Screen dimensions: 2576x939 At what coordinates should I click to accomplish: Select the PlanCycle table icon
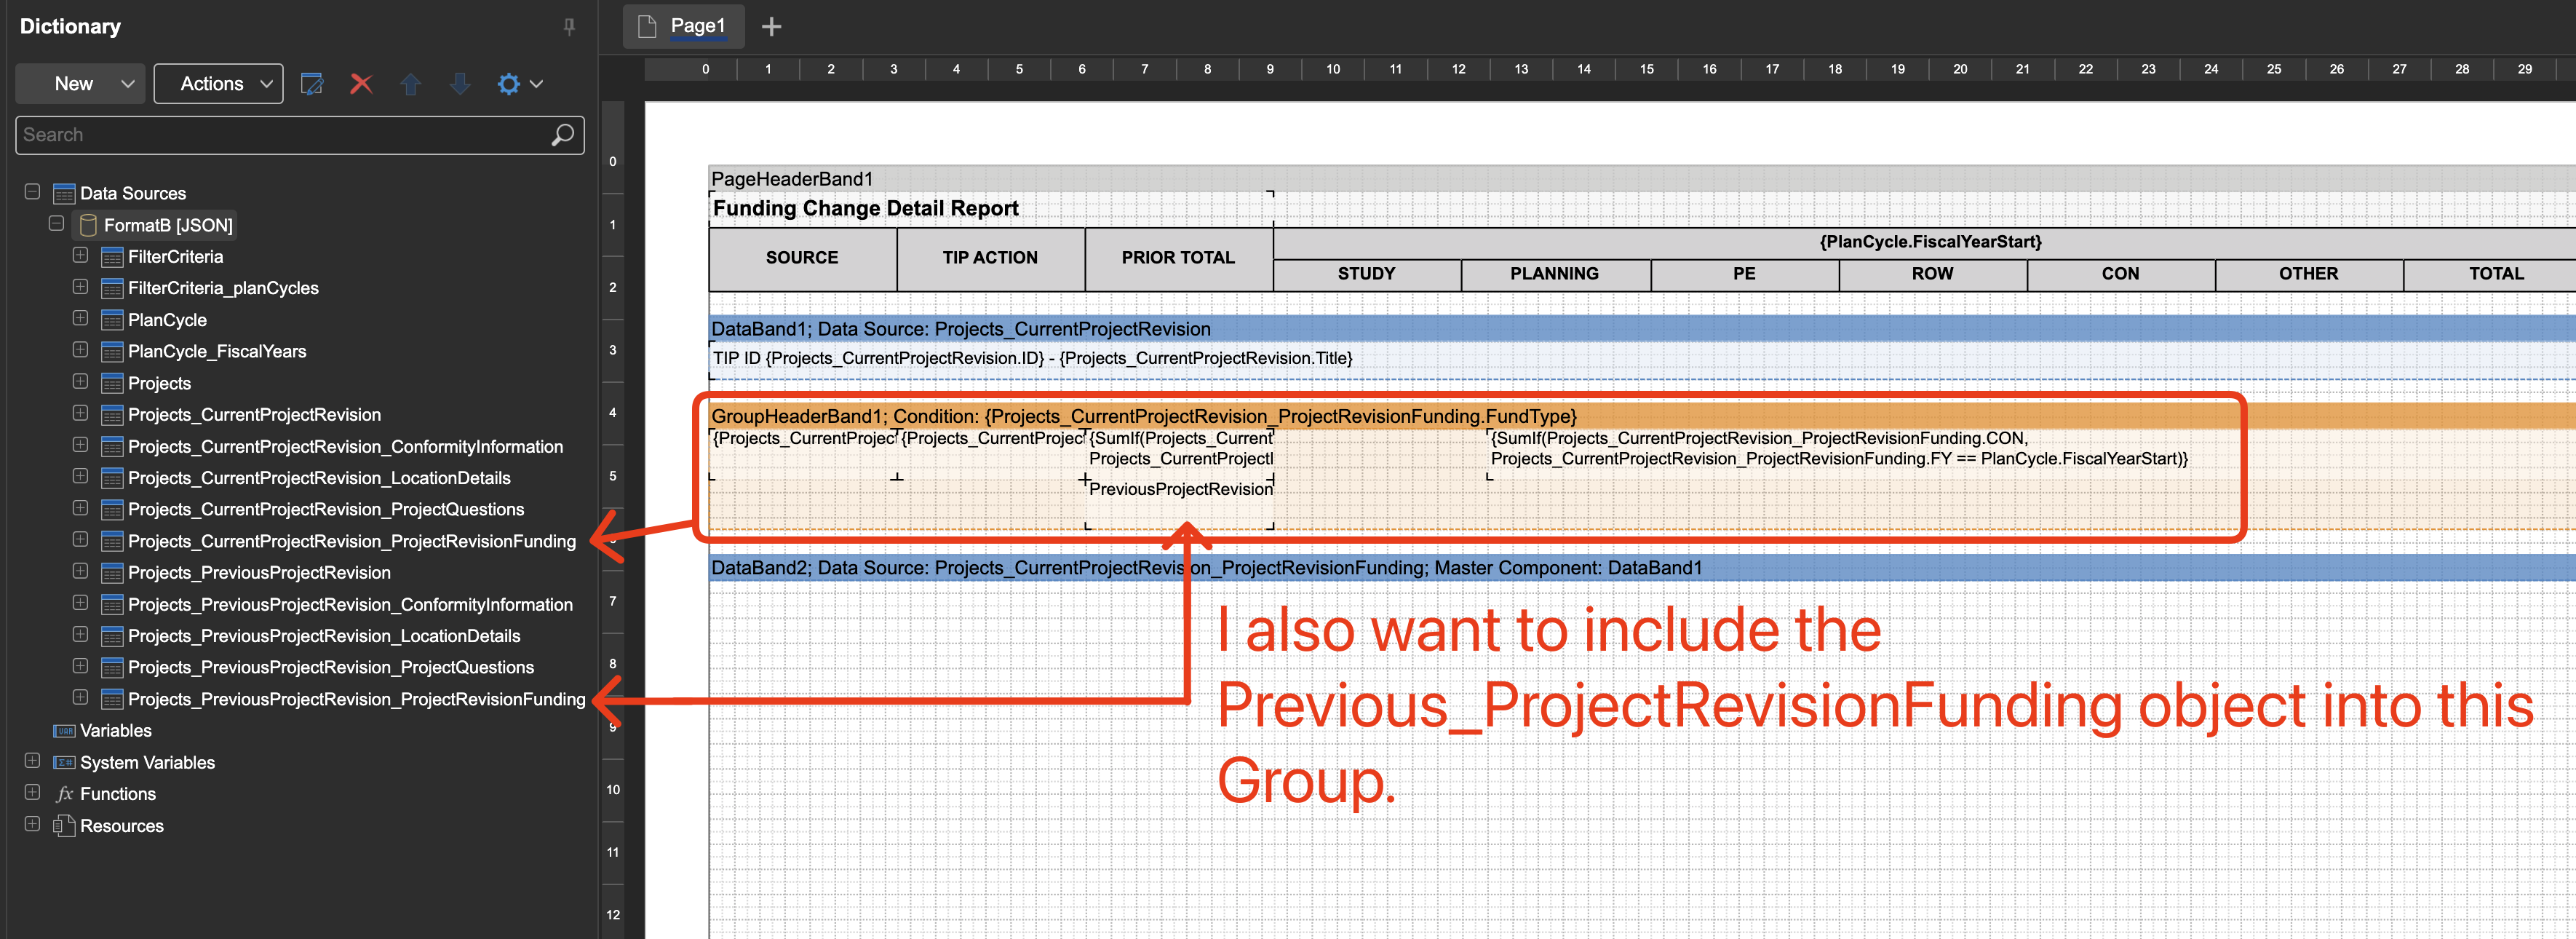coord(112,320)
